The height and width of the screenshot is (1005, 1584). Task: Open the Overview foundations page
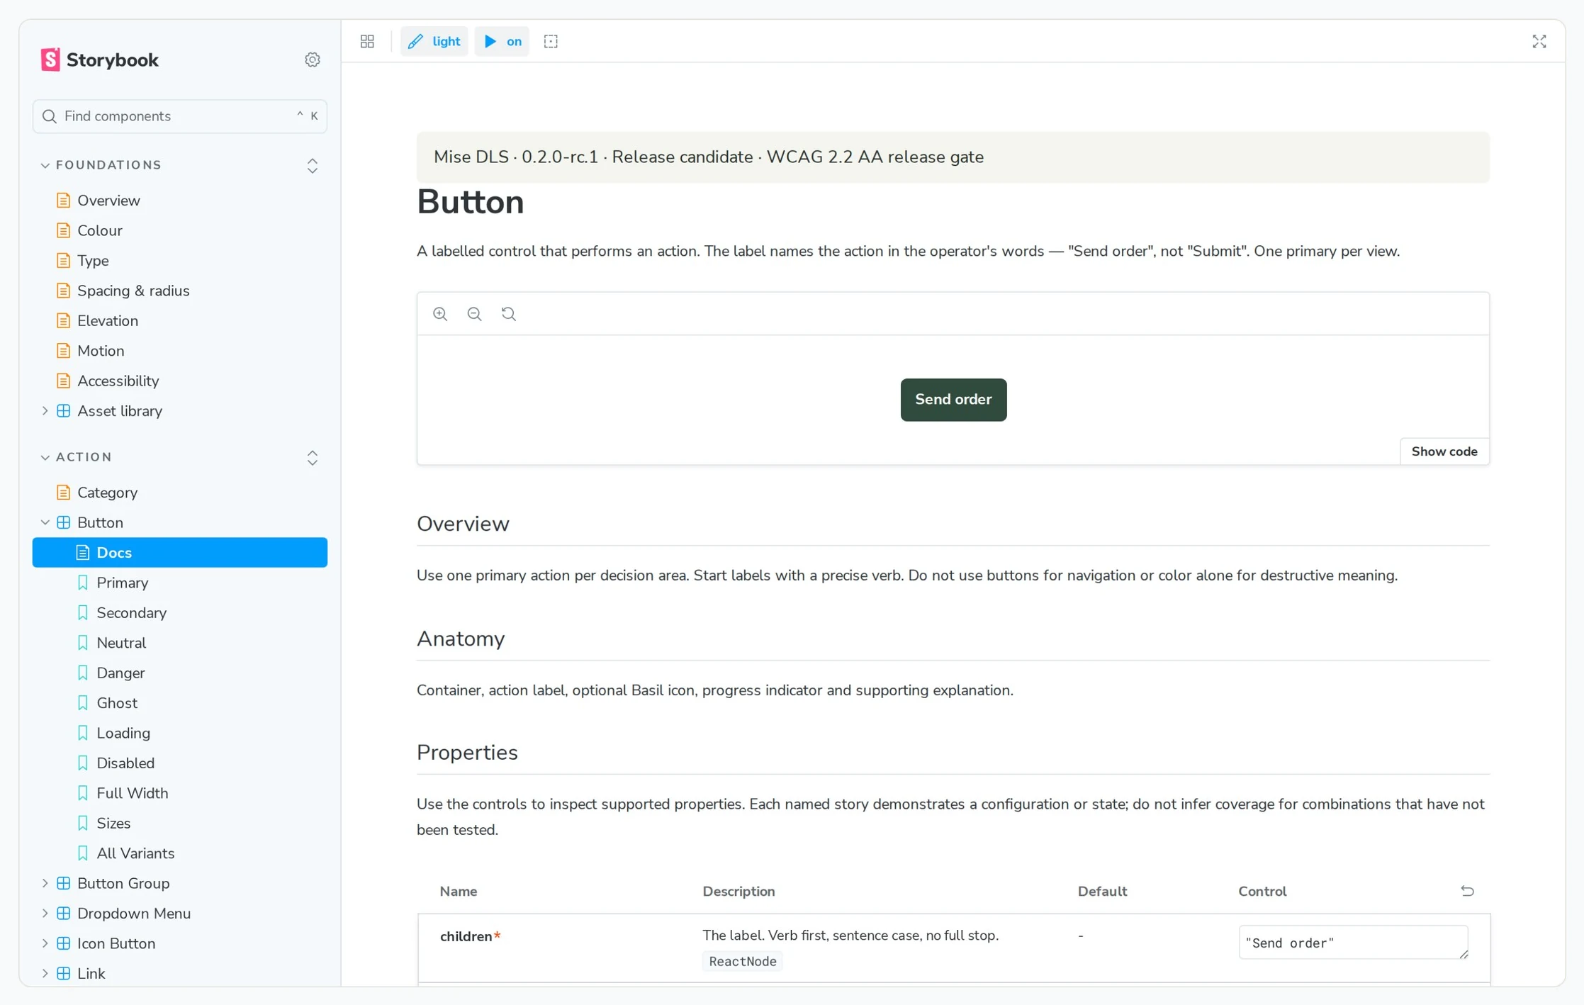[x=180, y=201]
